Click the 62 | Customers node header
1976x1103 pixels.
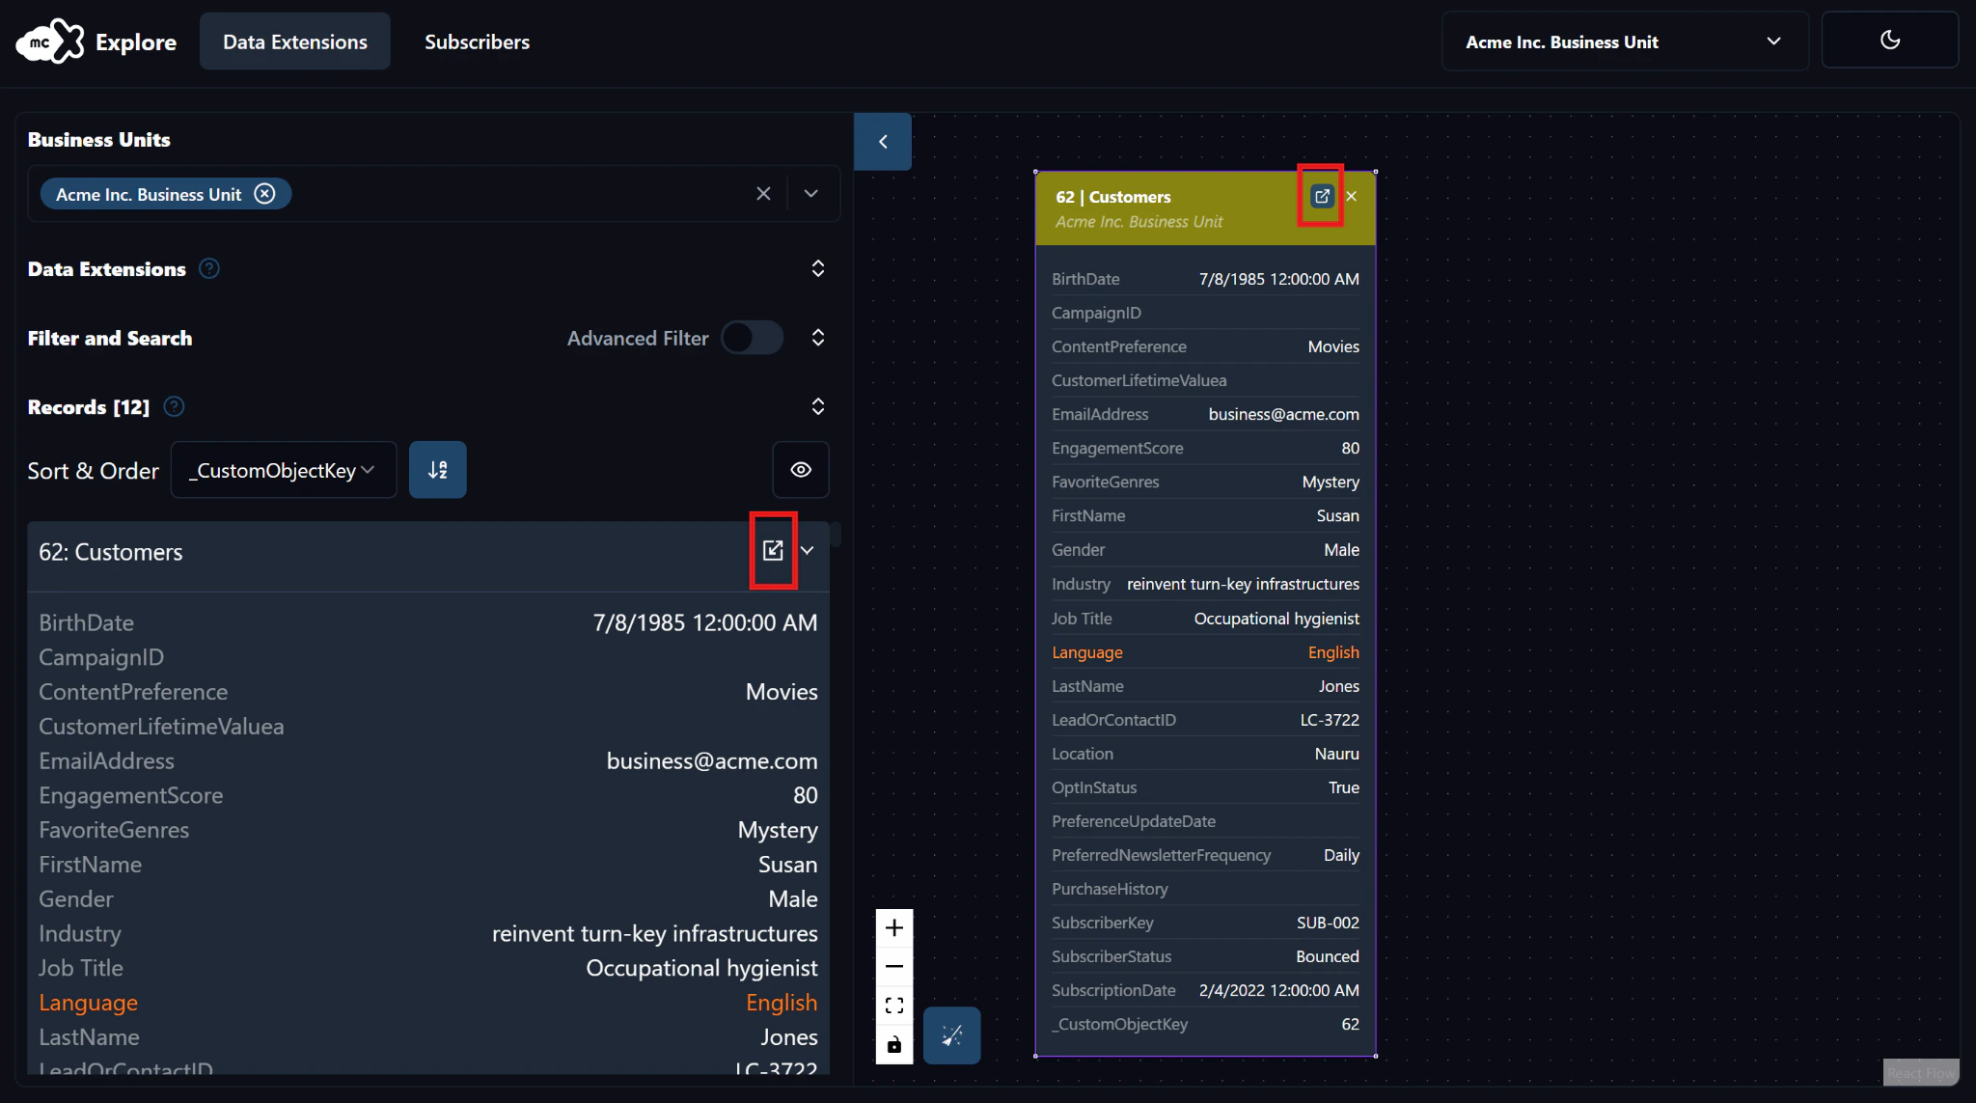coord(1206,207)
